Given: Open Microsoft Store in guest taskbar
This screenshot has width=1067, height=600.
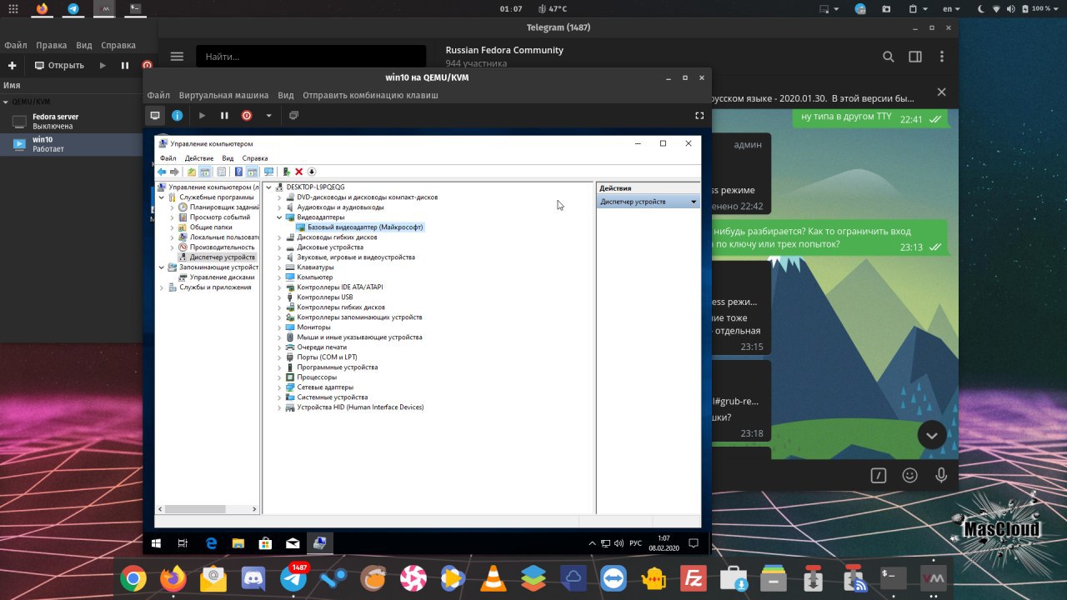Looking at the screenshot, I should pyautogui.click(x=265, y=543).
